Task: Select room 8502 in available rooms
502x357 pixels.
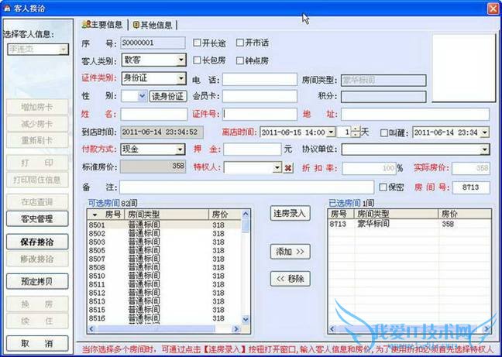Action: (x=164, y=234)
